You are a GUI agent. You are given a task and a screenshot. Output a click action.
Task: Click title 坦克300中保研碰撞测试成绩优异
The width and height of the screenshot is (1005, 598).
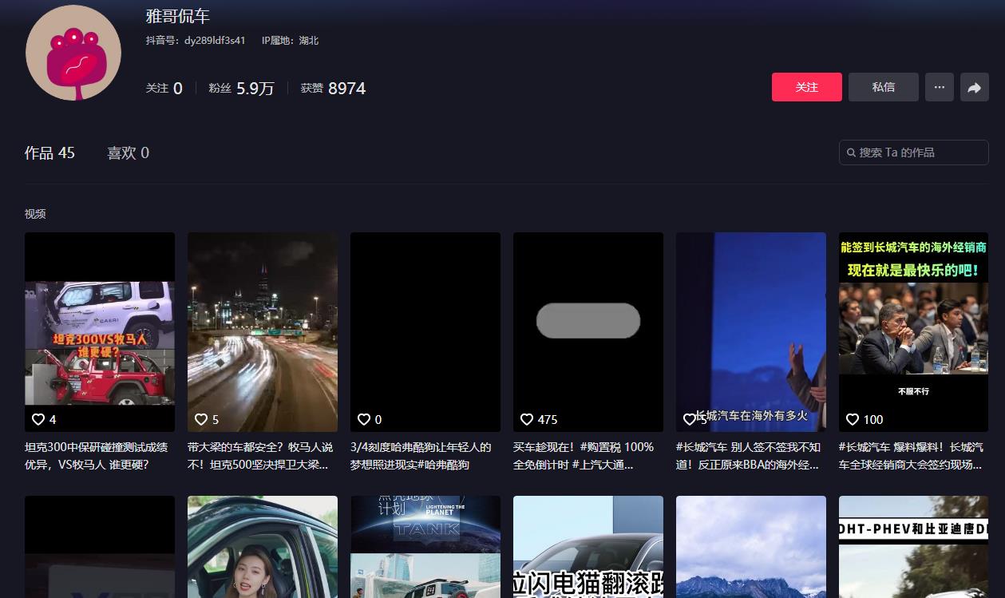(x=97, y=456)
